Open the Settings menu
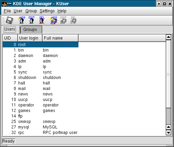Screen dimensions: 174x147 pos(47,11)
